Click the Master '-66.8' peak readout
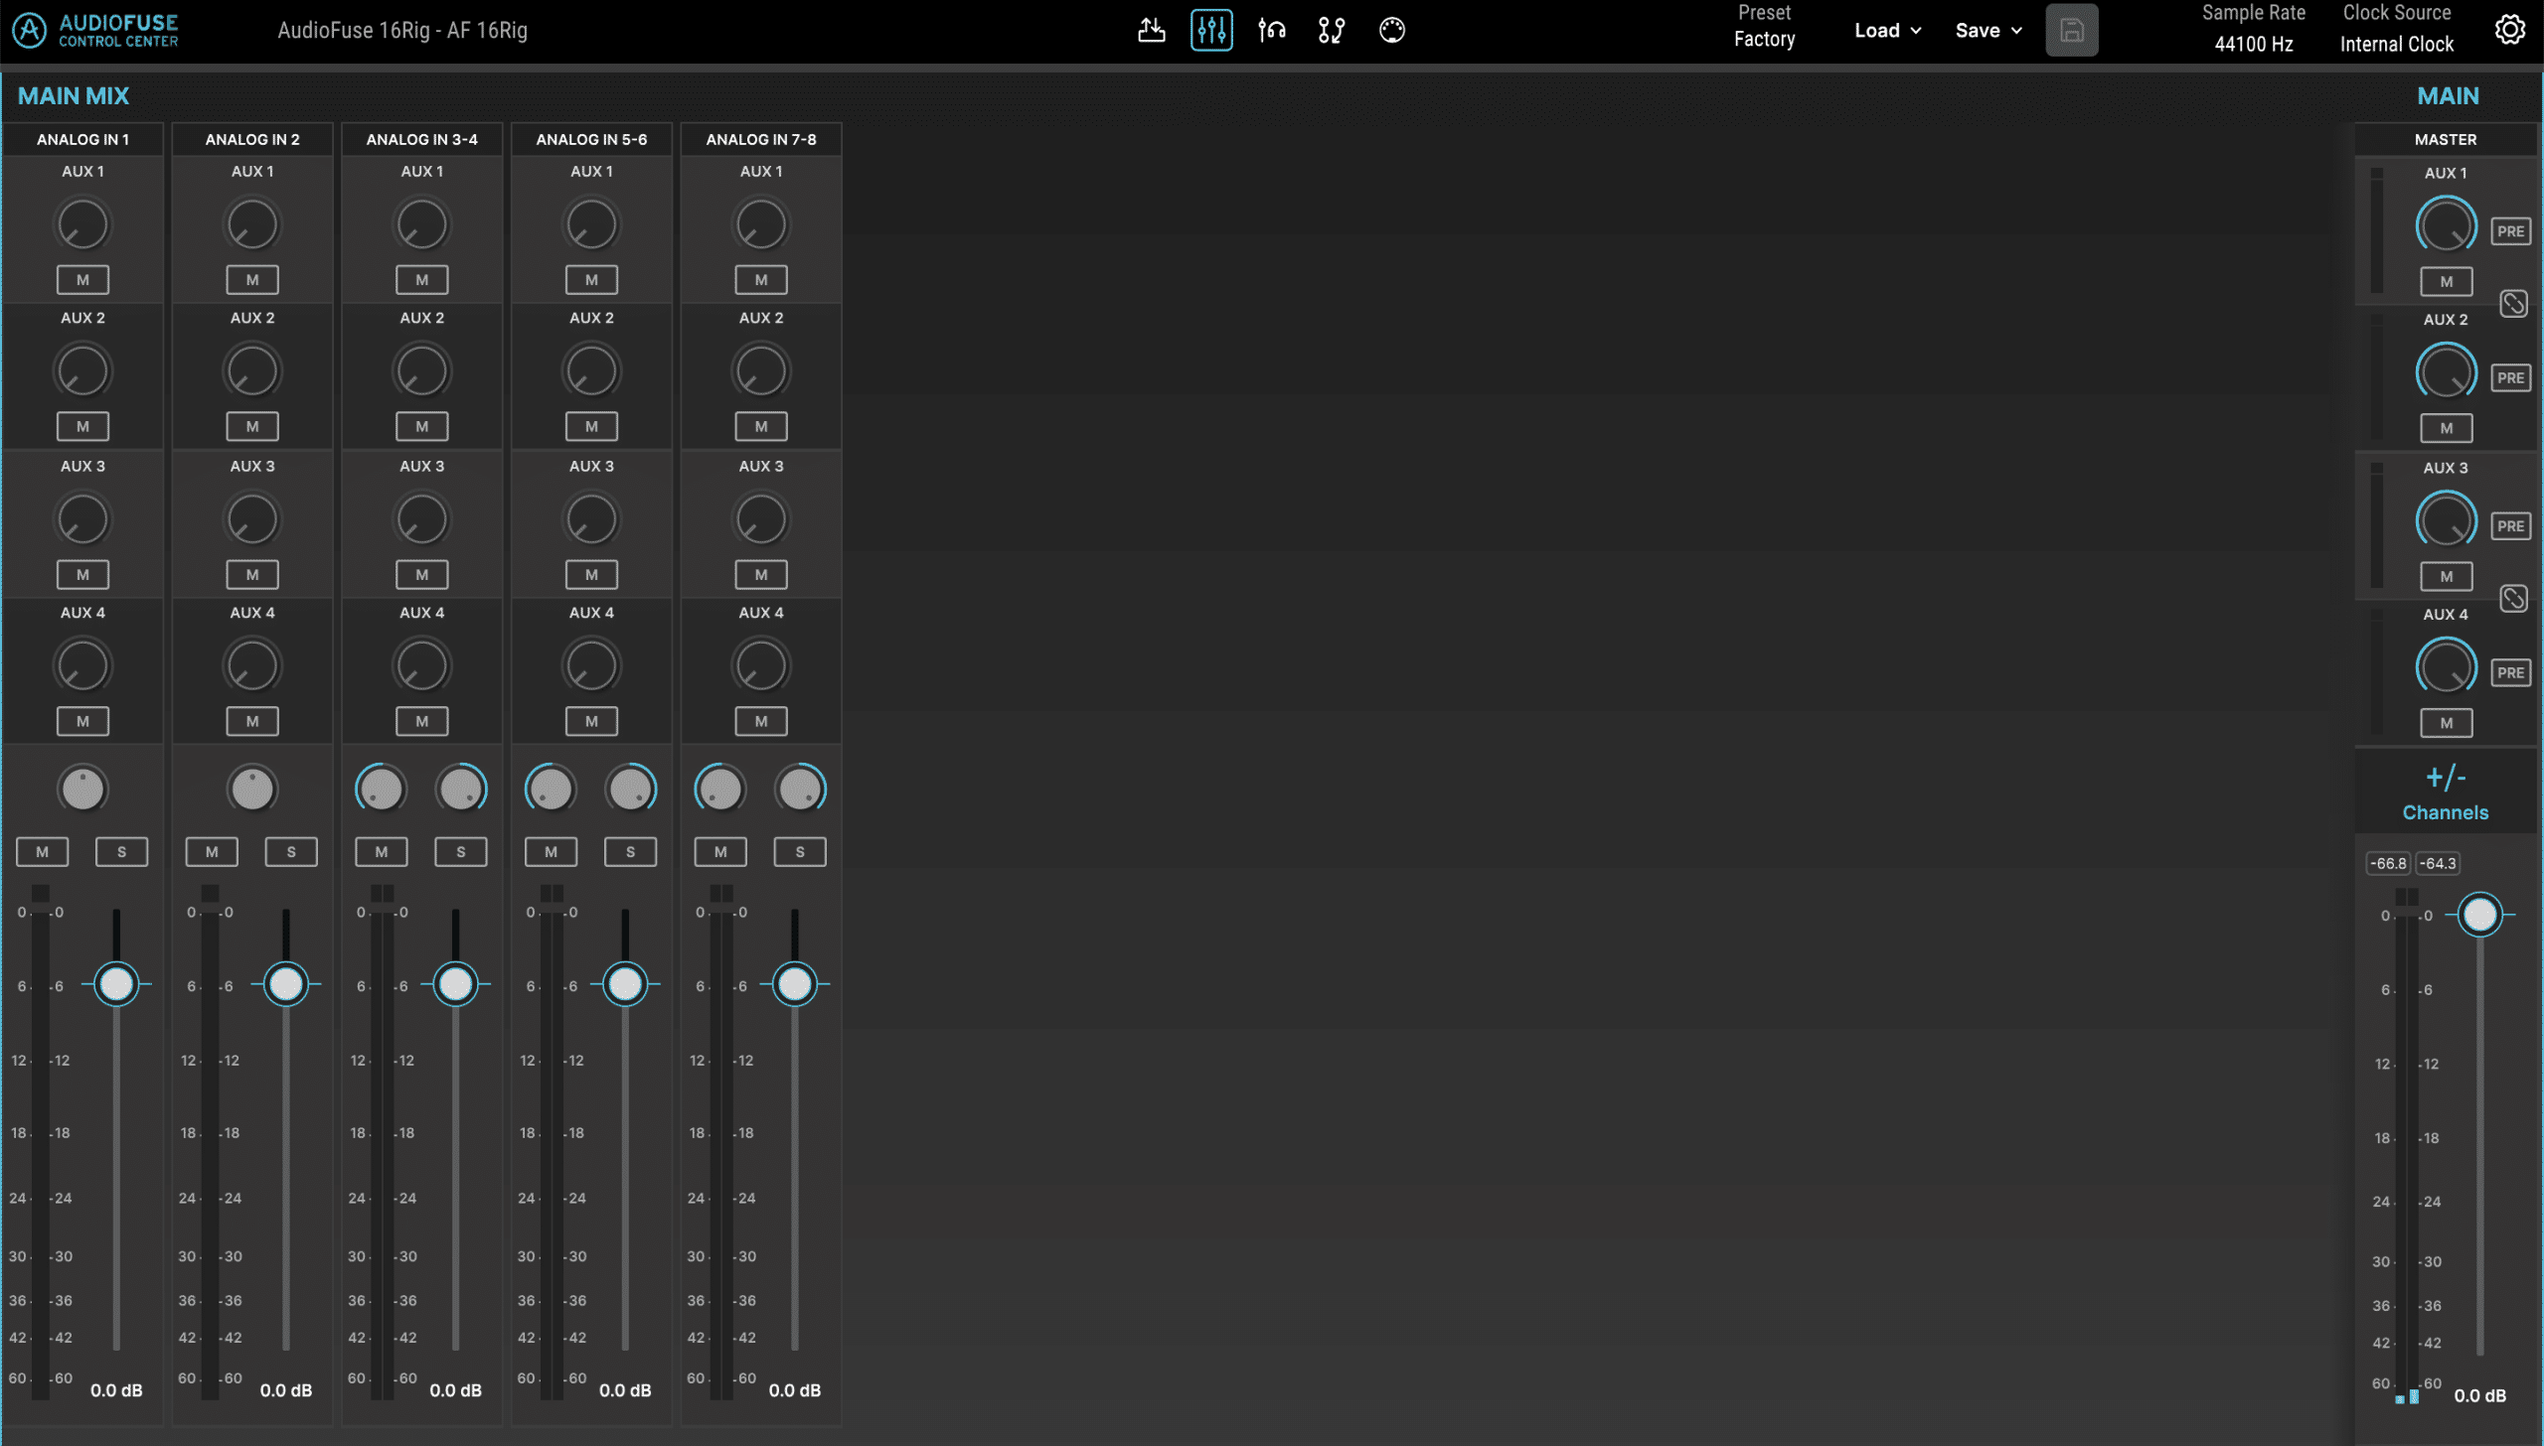The image size is (2544, 1446). 2388,863
